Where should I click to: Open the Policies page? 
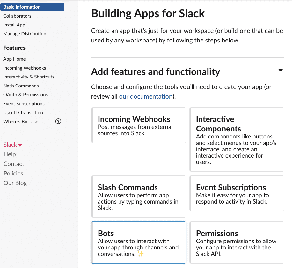[13, 173]
